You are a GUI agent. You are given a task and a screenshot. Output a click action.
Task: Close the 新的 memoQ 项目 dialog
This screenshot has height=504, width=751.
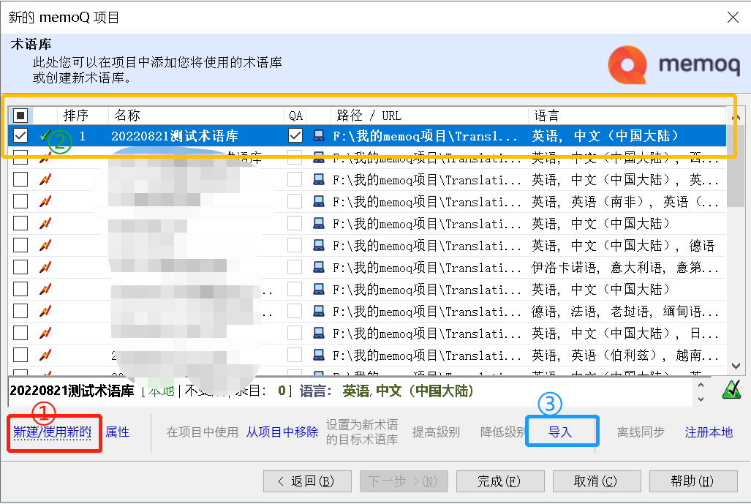tap(732, 18)
